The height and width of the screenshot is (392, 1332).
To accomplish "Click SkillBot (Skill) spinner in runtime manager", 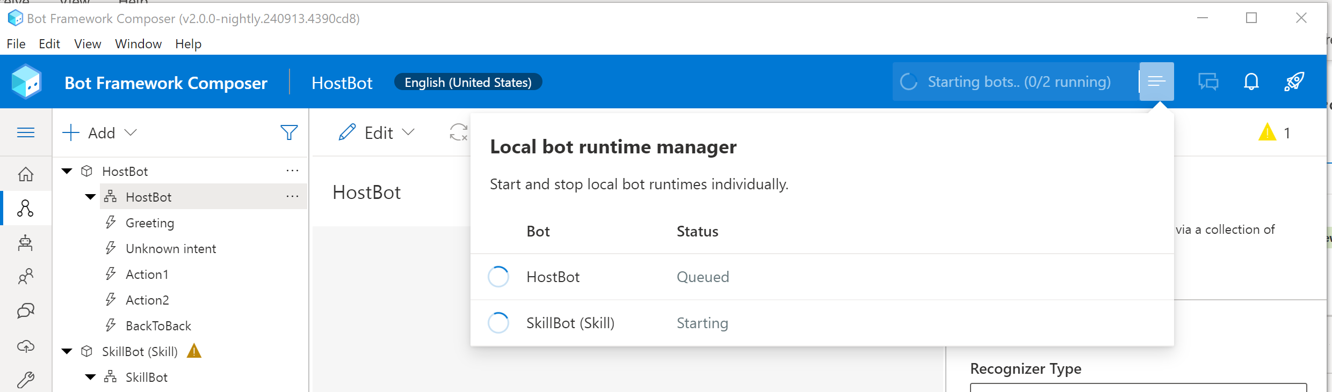I will click(498, 323).
